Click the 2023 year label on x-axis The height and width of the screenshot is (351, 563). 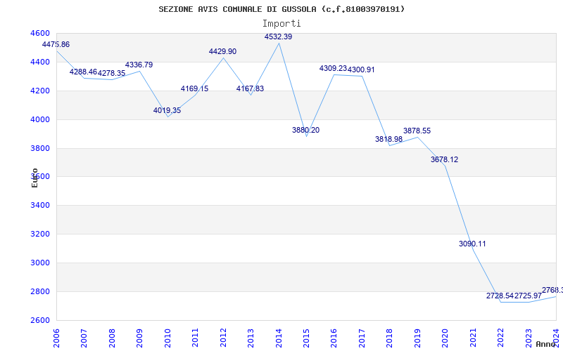point(529,338)
